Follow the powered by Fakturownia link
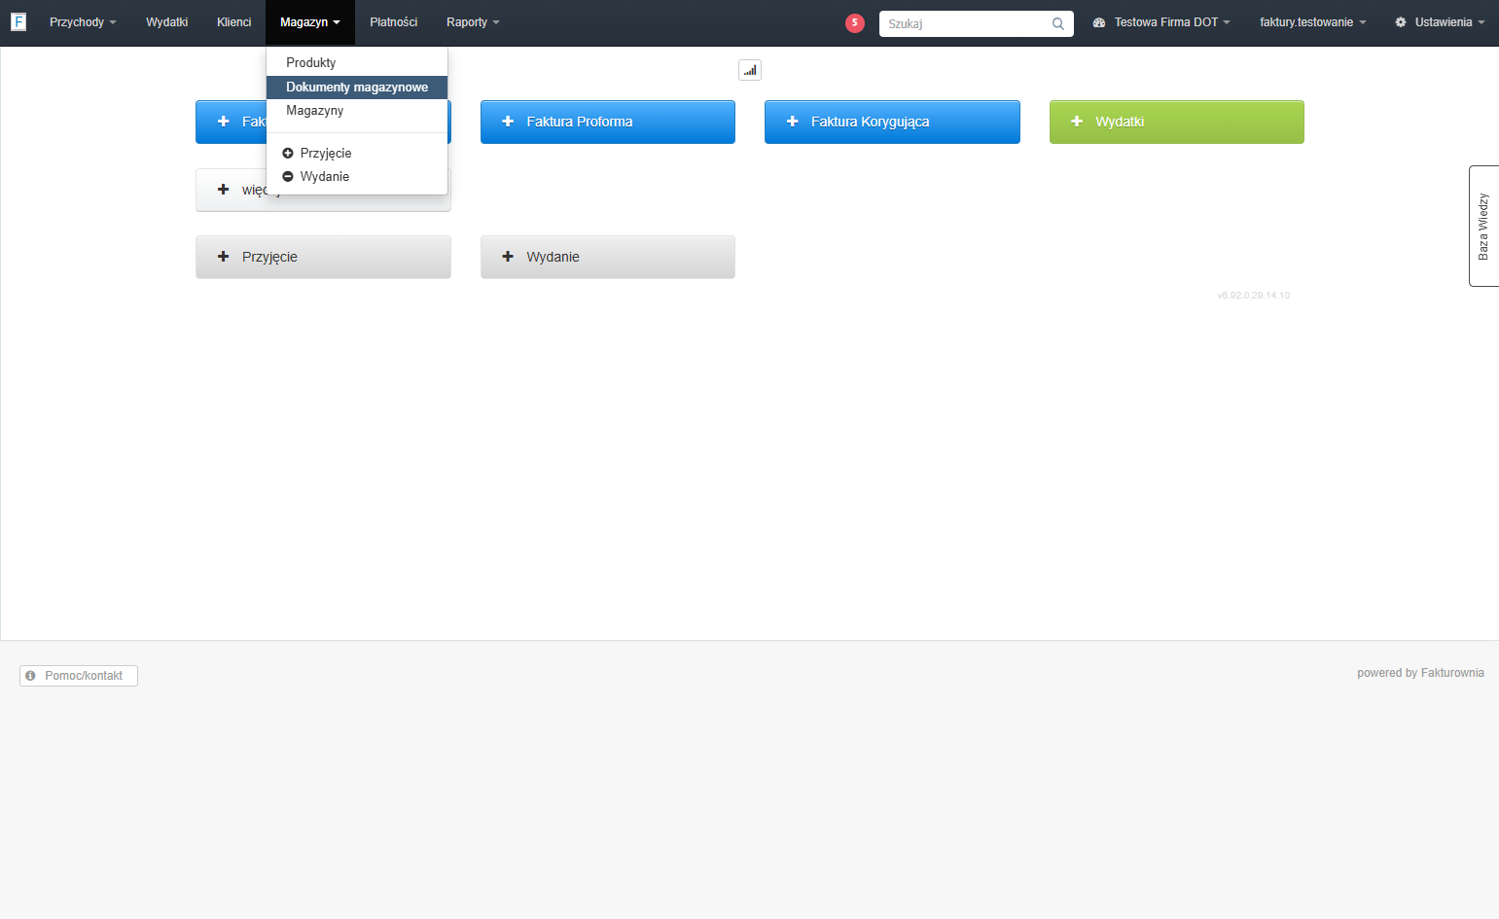 click(x=1420, y=673)
